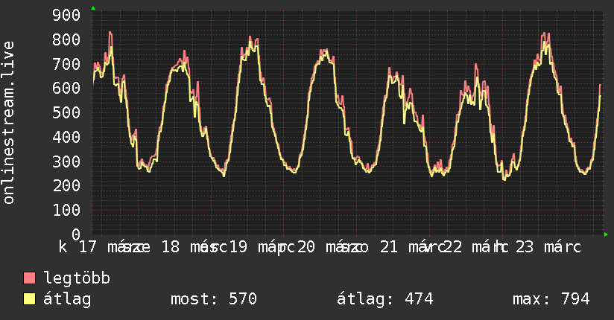This screenshot has height=320, width=614.
Task: Click the 900 y-axis label
Action: (66, 16)
